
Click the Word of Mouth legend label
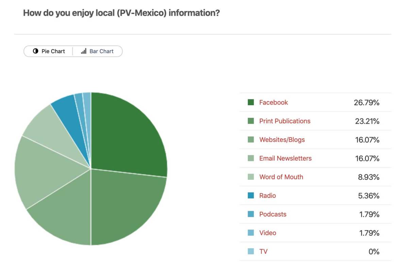pyautogui.click(x=281, y=177)
